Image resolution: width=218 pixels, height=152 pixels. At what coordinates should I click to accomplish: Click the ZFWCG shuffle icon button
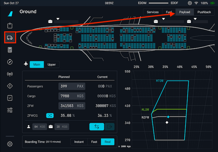pos(50,115)
